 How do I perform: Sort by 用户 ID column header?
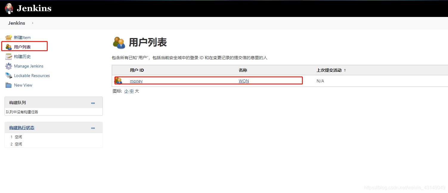pos(137,70)
